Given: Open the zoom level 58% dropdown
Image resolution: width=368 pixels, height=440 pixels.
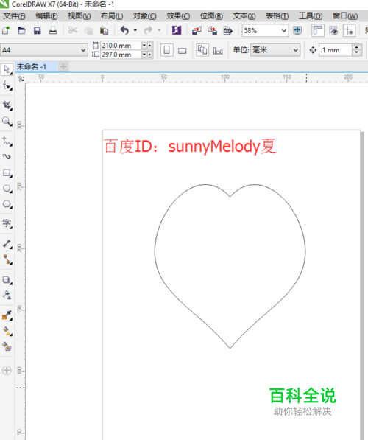Looking at the screenshot, I should tap(284, 30).
